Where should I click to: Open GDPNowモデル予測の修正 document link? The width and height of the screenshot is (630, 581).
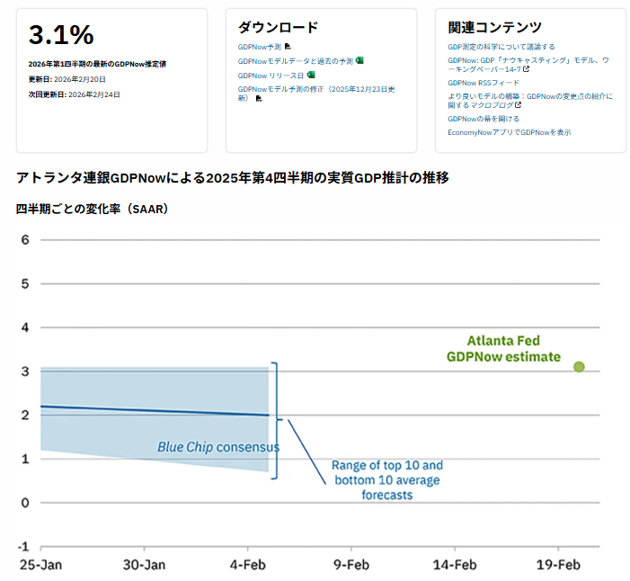(x=315, y=89)
